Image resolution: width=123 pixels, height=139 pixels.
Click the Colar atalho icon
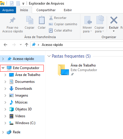point(51,30)
